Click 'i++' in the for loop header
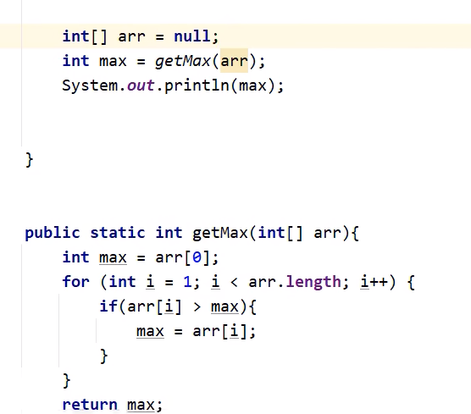Image resolution: width=471 pixels, height=414 pixels. pos(374,282)
